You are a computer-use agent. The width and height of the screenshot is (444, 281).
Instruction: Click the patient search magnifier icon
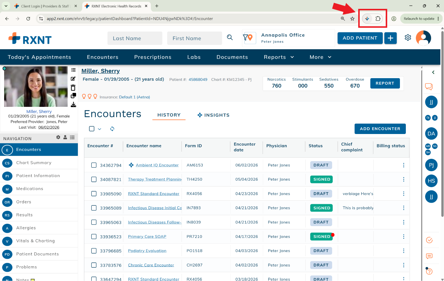[230, 37]
